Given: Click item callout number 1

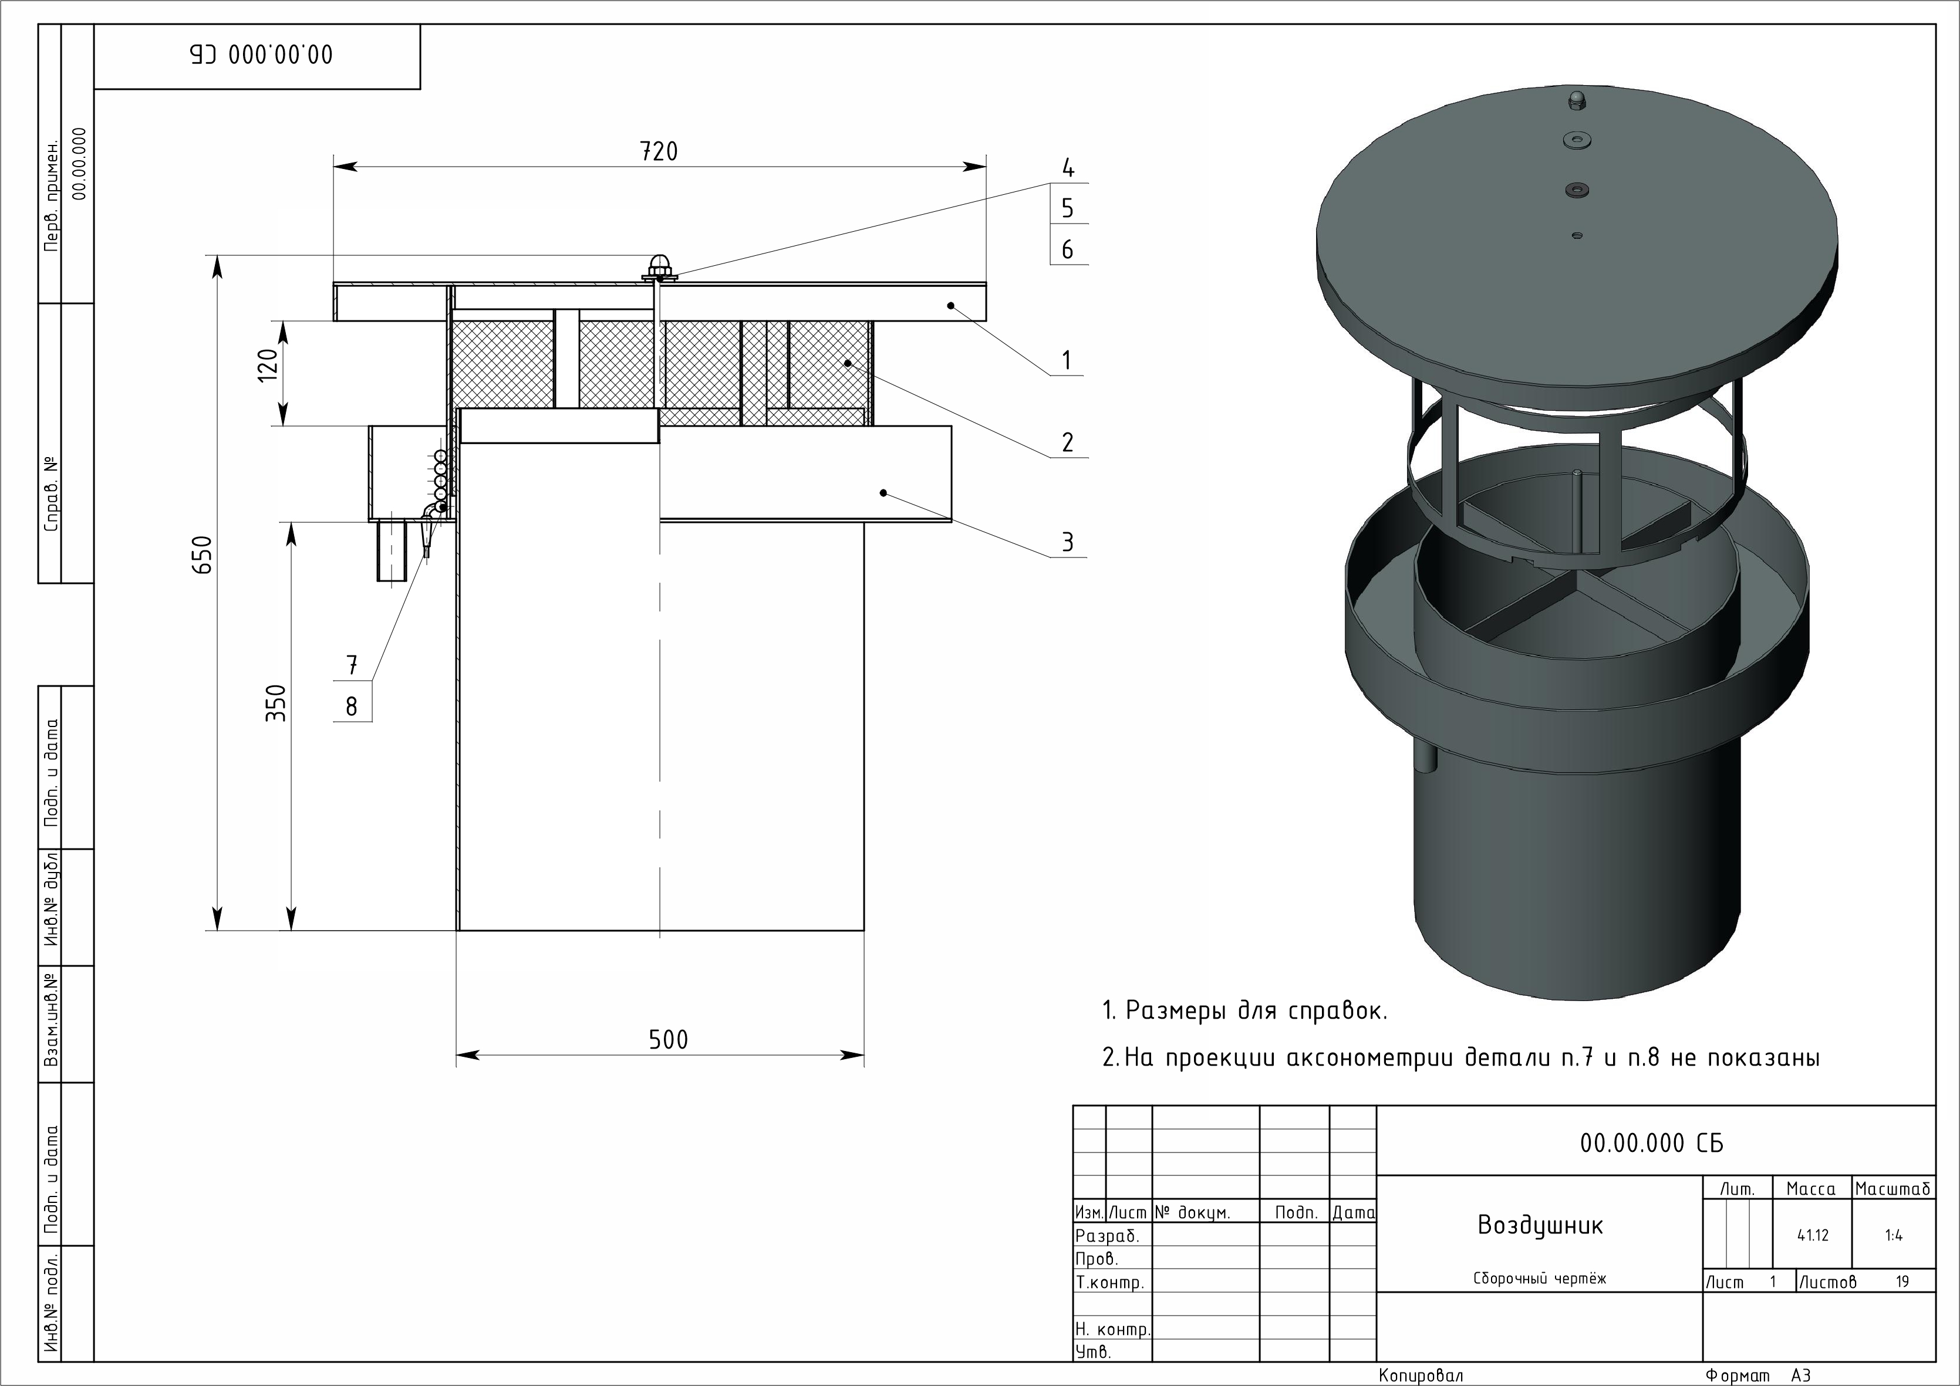Looking at the screenshot, I should click(1066, 361).
